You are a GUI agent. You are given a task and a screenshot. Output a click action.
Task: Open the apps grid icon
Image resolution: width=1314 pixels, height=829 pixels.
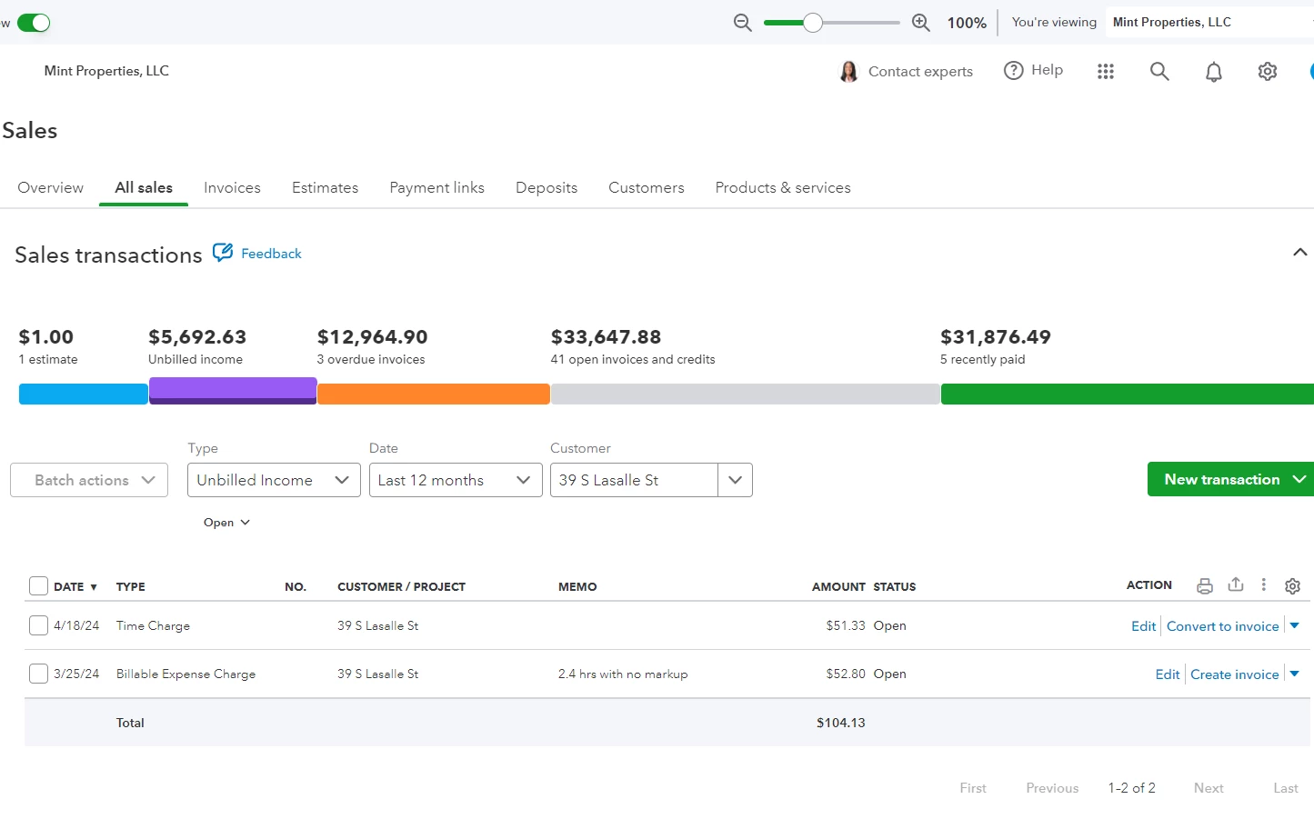click(1106, 71)
